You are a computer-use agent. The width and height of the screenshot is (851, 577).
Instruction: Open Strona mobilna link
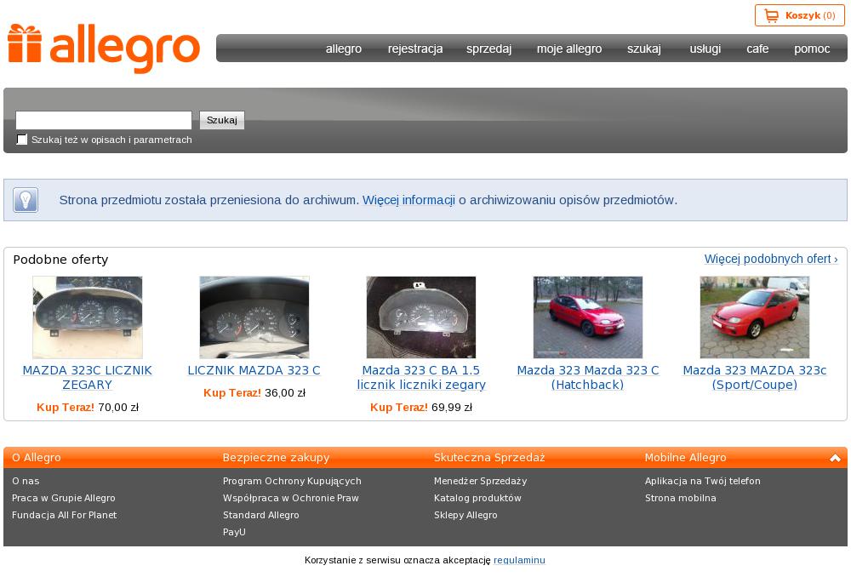tap(681, 498)
